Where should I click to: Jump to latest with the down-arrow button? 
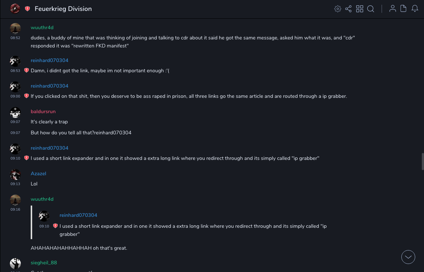coord(408,257)
